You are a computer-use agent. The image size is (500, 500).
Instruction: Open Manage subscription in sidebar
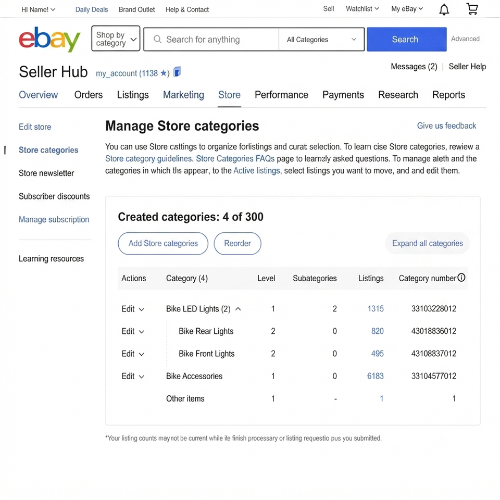[x=54, y=219]
